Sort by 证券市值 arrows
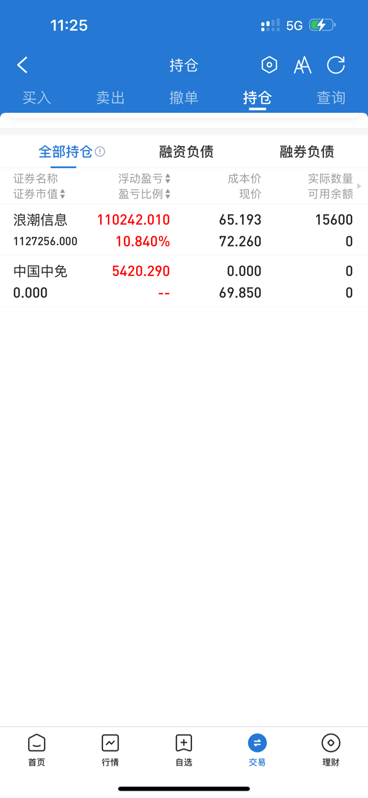Image resolution: width=368 pixels, height=798 pixels. pyautogui.click(x=63, y=194)
